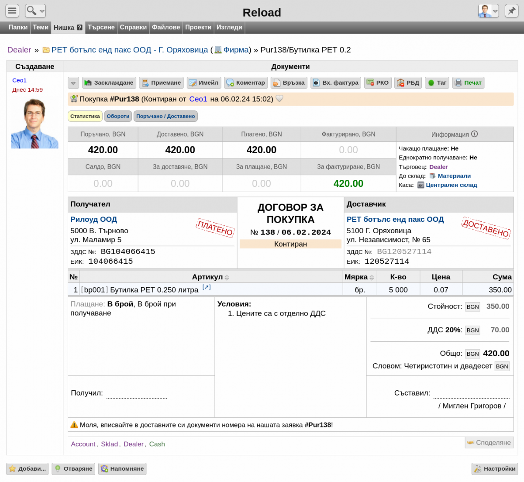Switch to the Обороти tab
524x482 pixels.
tap(118, 116)
